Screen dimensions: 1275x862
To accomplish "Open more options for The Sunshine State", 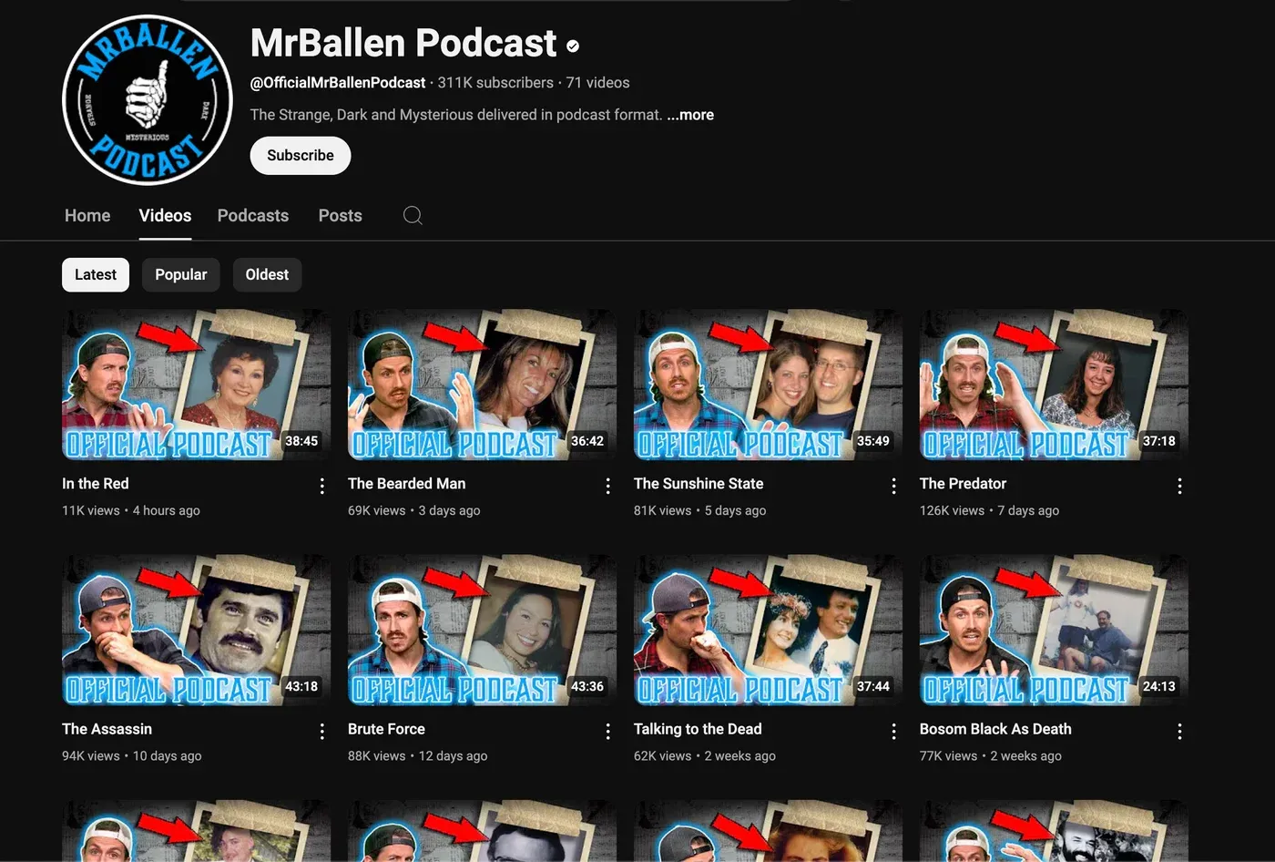I will click(x=894, y=486).
